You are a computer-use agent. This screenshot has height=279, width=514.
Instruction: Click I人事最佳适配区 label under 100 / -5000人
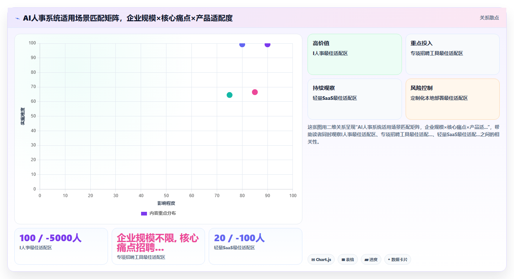point(36,248)
